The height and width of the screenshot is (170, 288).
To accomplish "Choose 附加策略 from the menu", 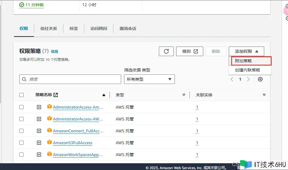I will (x=251, y=61).
